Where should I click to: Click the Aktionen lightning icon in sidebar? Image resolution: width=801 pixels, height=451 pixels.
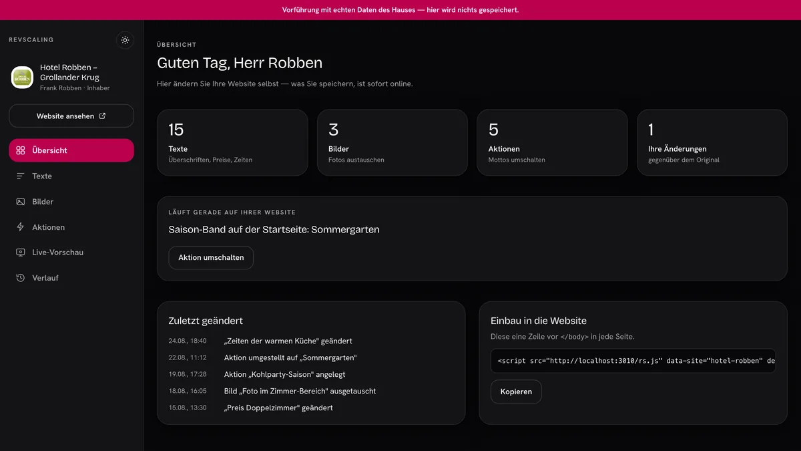[21, 227]
